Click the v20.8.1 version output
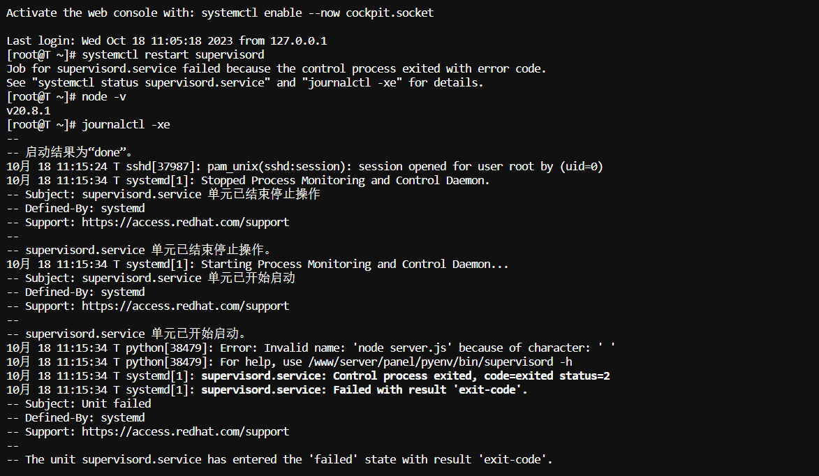The width and height of the screenshot is (819, 476). tap(28, 111)
